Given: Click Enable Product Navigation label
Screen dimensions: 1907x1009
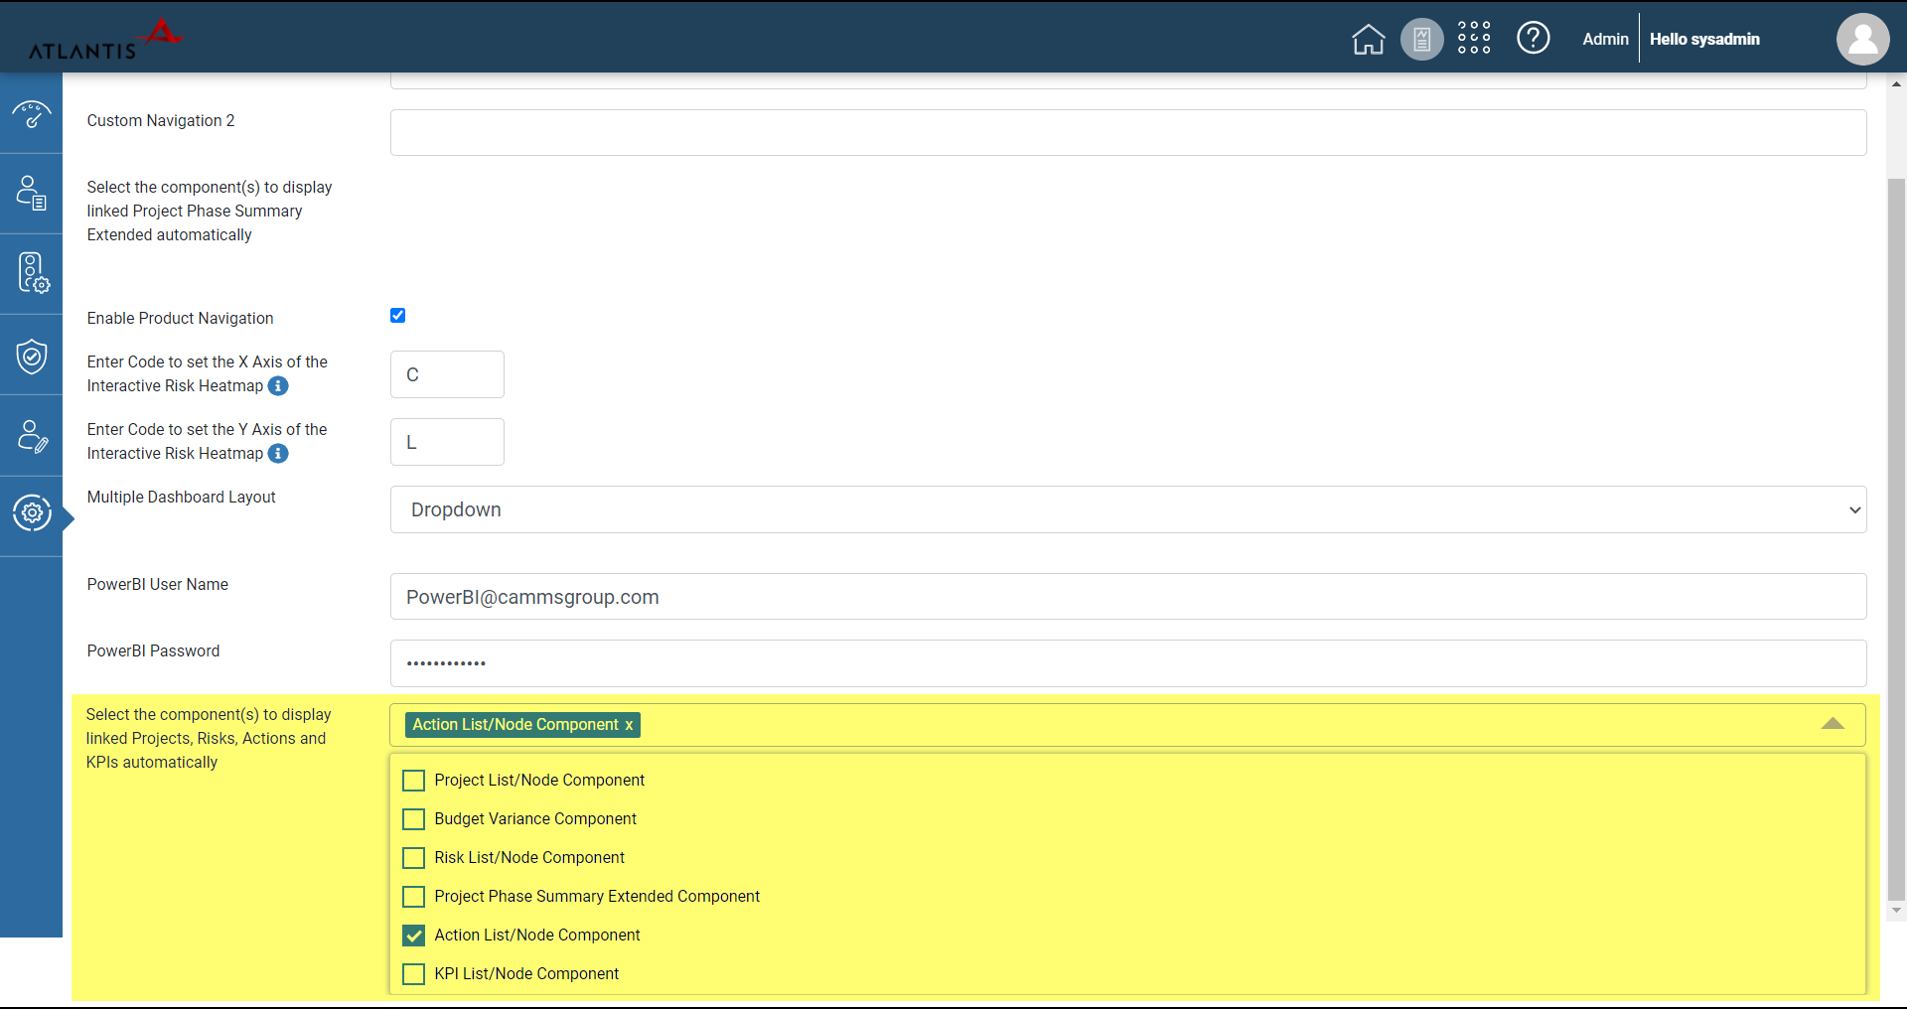Looking at the screenshot, I should pyautogui.click(x=180, y=319).
